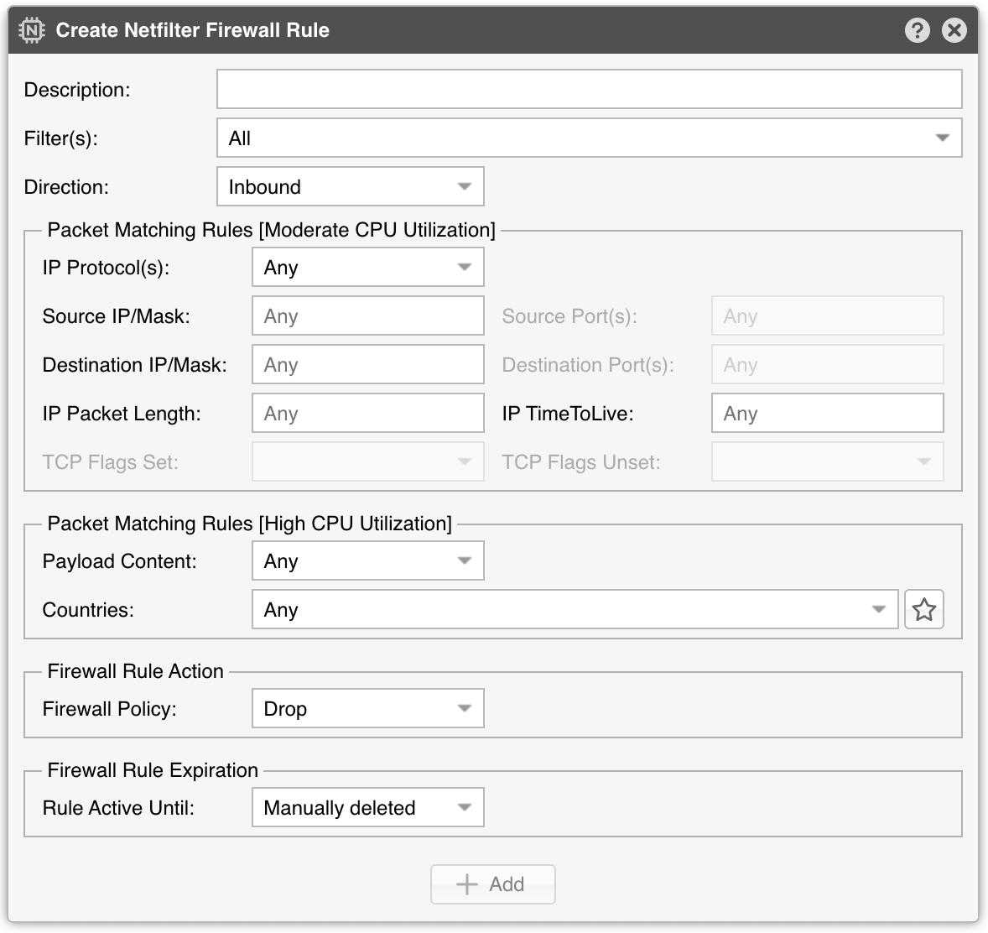Click the Rule Active Until: label
The image size is (988, 933).
click(x=118, y=808)
